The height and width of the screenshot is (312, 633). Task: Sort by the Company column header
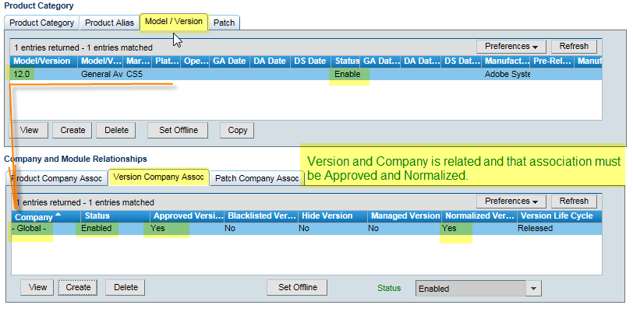pos(35,216)
